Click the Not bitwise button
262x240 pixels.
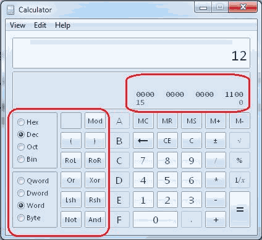(x=71, y=220)
